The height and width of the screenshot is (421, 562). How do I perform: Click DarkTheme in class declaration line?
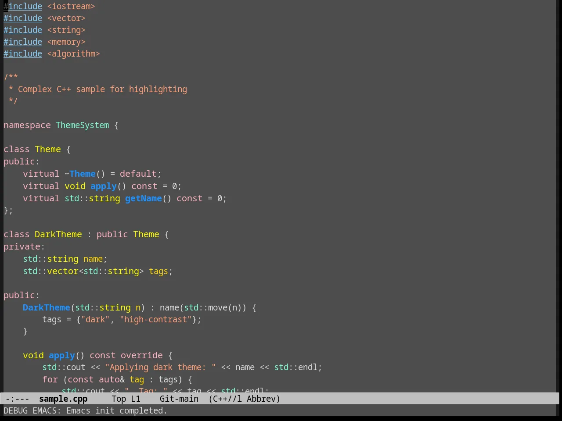[58, 235]
